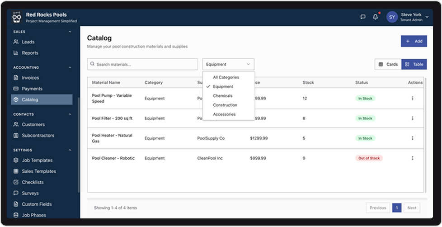Viewport: 442px width, 227px height.
Task: Select Chemicals from category list
Action: tap(222, 96)
